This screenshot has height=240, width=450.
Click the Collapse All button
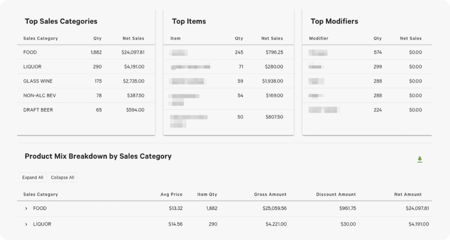coord(62,178)
